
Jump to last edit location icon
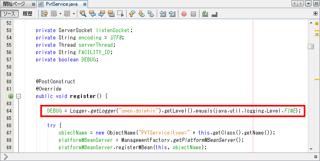(44, 14)
